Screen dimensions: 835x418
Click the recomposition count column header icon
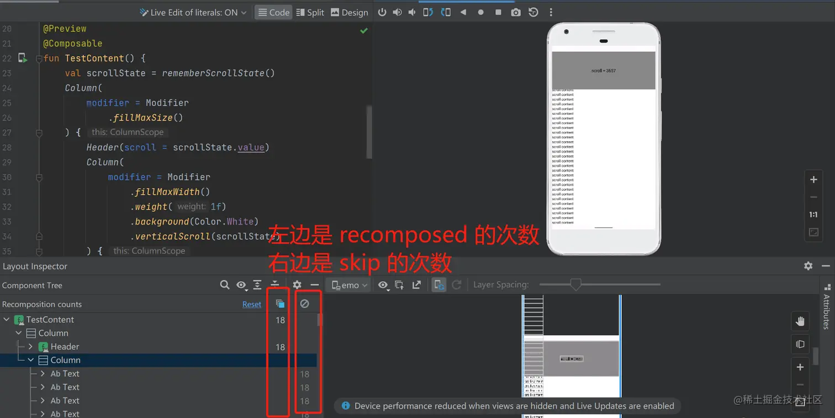tap(280, 304)
